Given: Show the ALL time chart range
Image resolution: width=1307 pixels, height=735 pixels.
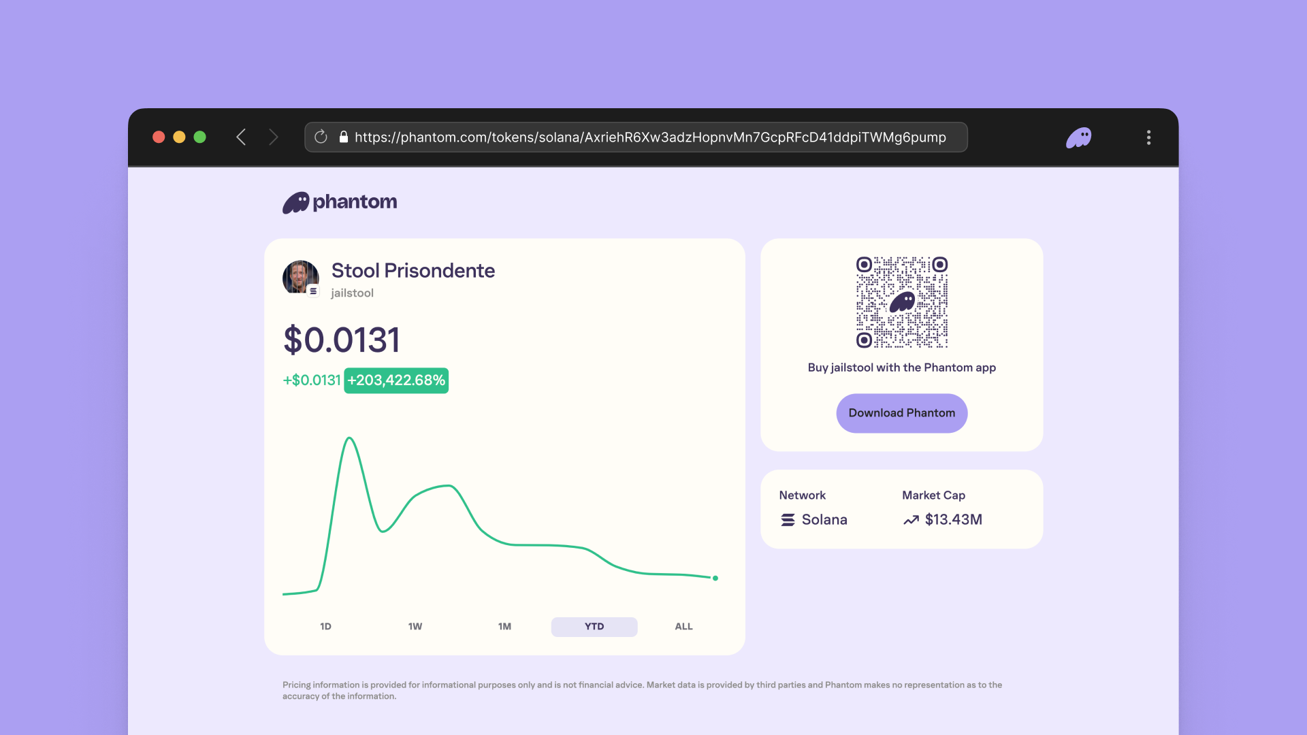Looking at the screenshot, I should (683, 627).
